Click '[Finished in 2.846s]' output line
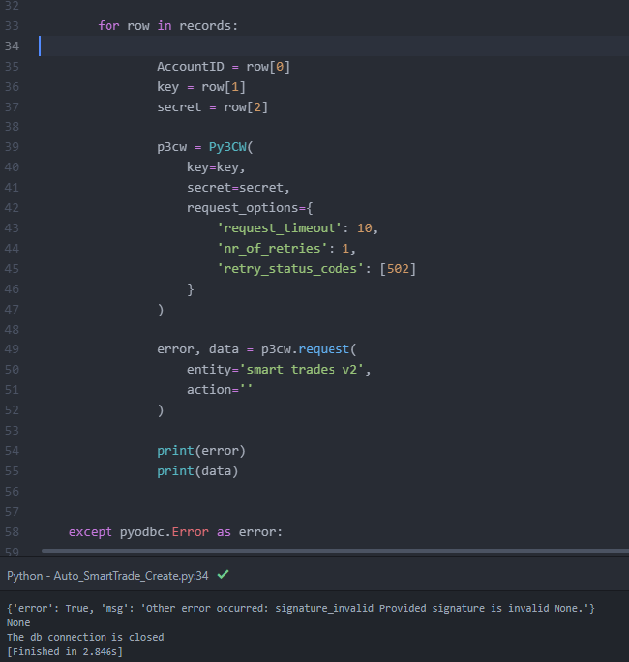The image size is (629, 662). coord(65,652)
